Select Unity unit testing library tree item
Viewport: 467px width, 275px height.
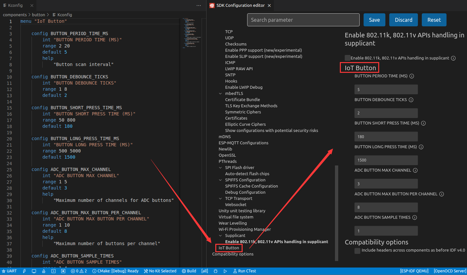pos(242,211)
